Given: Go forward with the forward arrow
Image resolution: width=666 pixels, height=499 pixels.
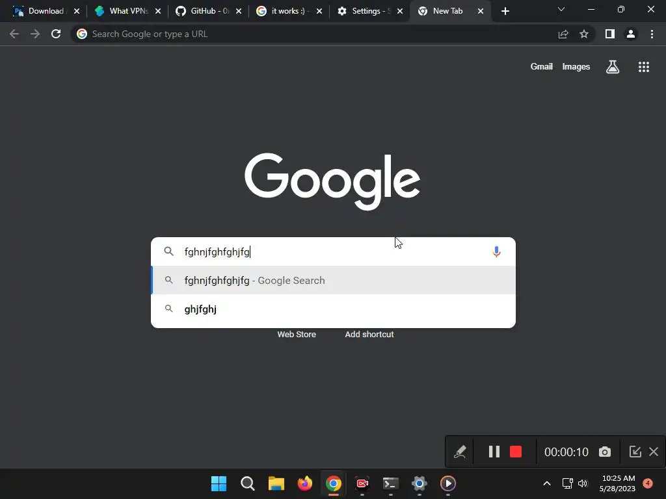Looking at the screenshot, I should click(35, 34).
